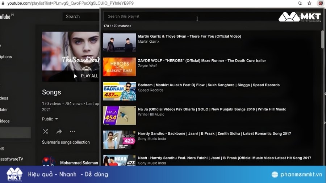Click the playlist search extension icon in toolbar
Image resolution: width=326 pixels, height=183 pixels.
pos(321,3)
